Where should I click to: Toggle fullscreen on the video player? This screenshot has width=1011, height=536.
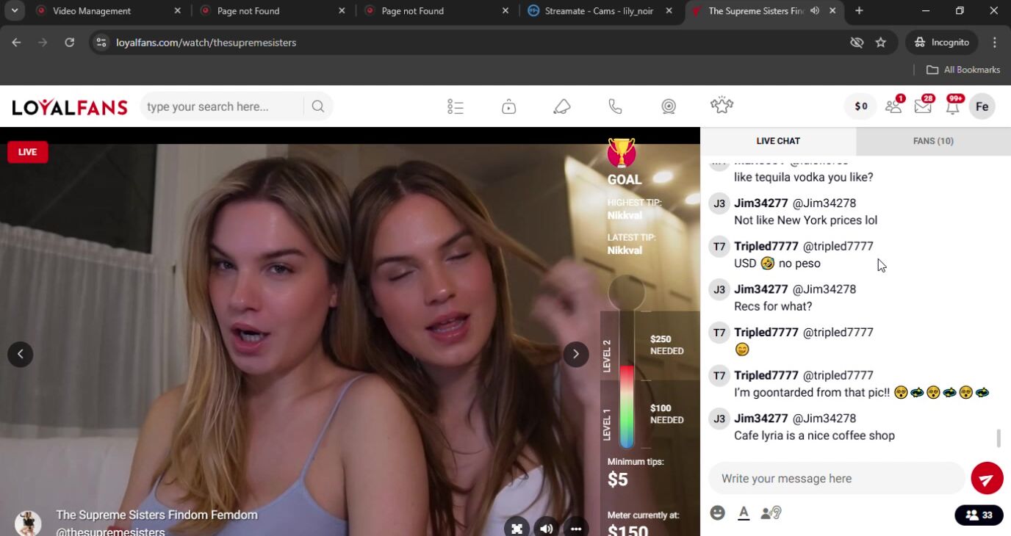coord(517,529)
